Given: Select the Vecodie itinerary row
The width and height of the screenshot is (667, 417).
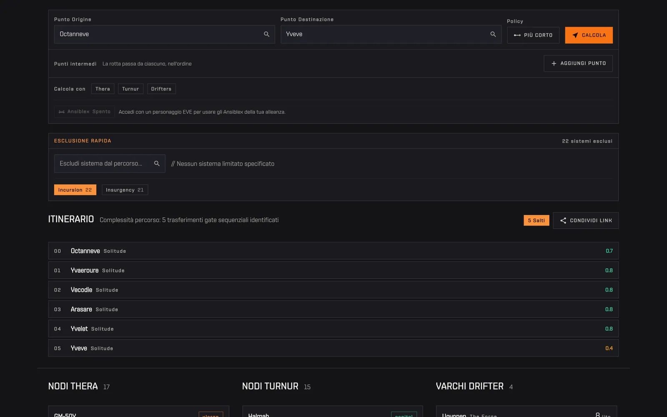Looking at the screenshot, I should (x=333, y=290).
